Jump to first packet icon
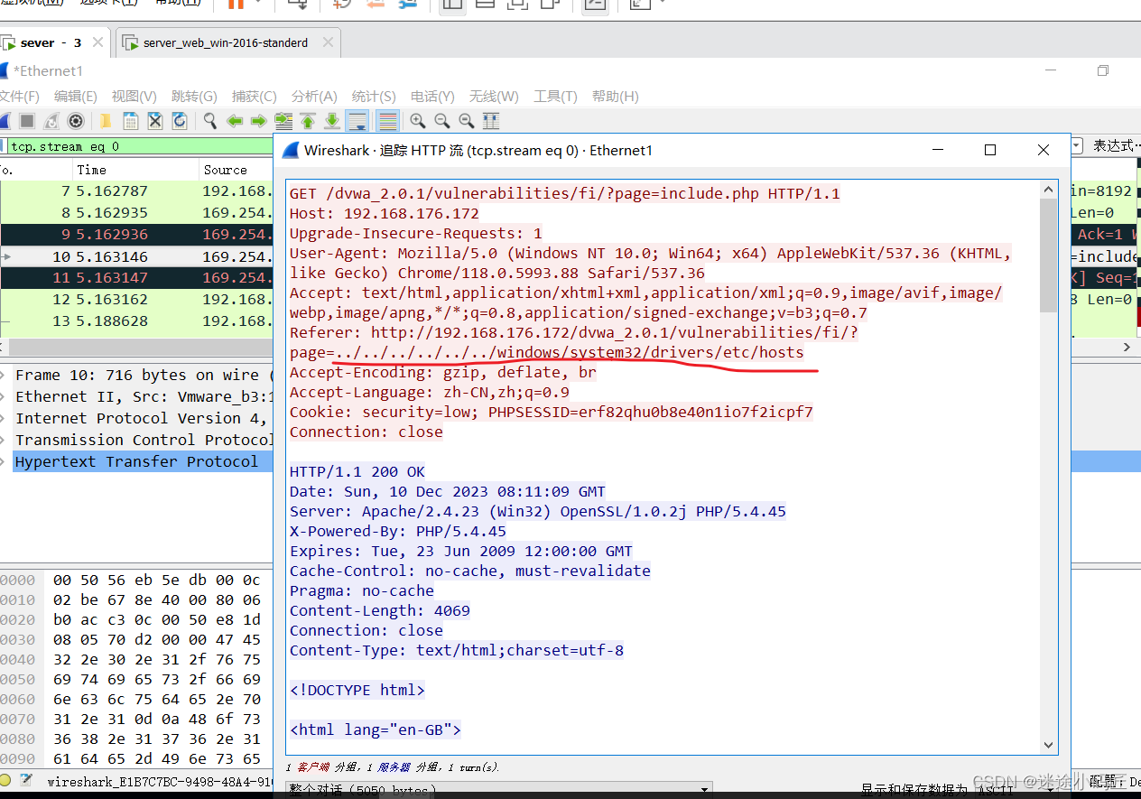The image size is (1141, 799). click(308, 120)
